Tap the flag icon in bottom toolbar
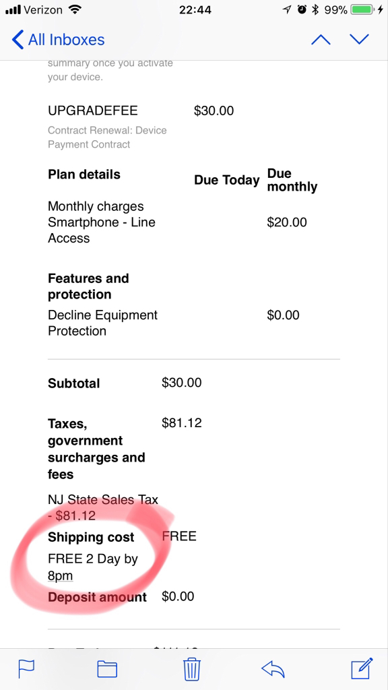Screen dimensions: 388x690 [26, 669]
